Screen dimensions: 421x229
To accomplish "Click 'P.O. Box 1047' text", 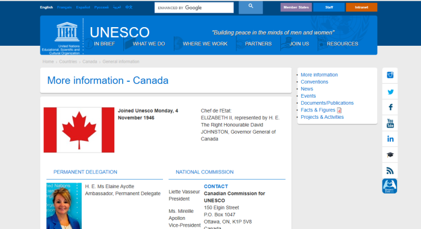I will pos(220,215).
